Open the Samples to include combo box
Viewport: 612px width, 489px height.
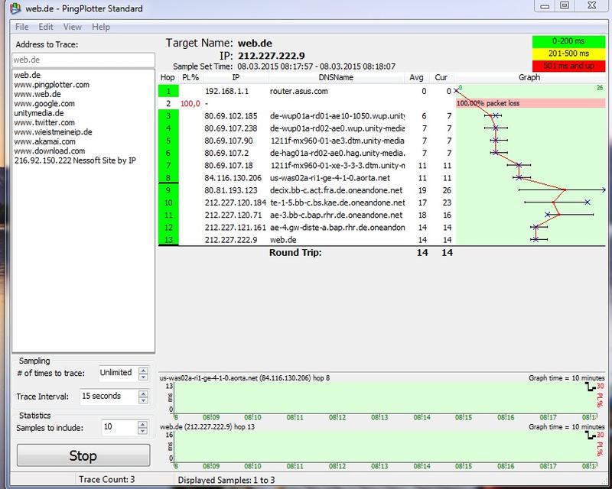121,426
